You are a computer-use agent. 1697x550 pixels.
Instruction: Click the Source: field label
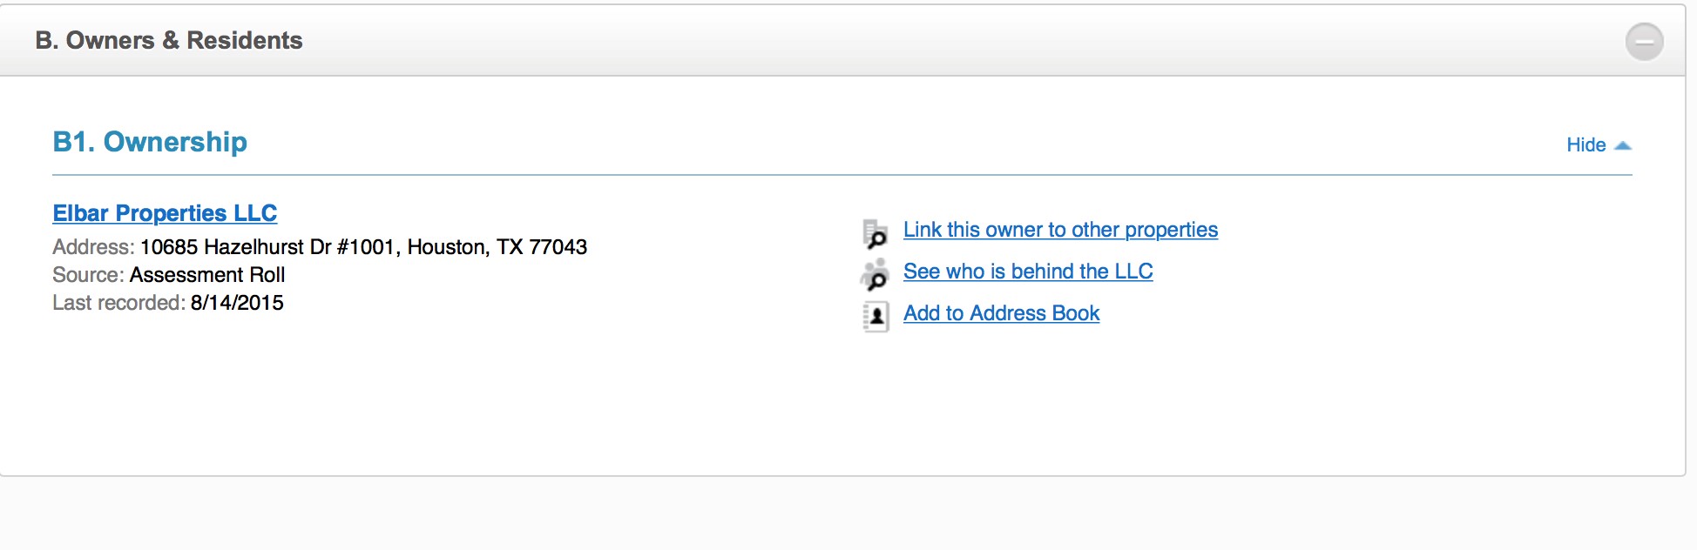(88, 275)
